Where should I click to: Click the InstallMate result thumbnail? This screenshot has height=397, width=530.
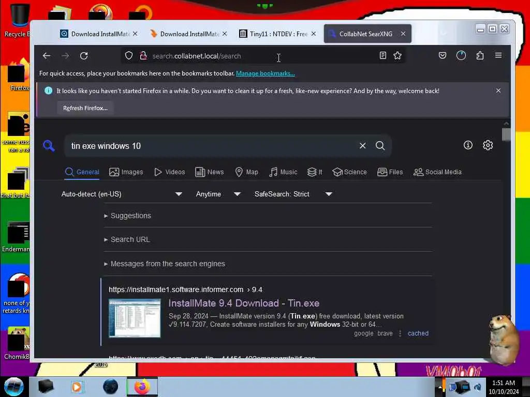(135, 318)
